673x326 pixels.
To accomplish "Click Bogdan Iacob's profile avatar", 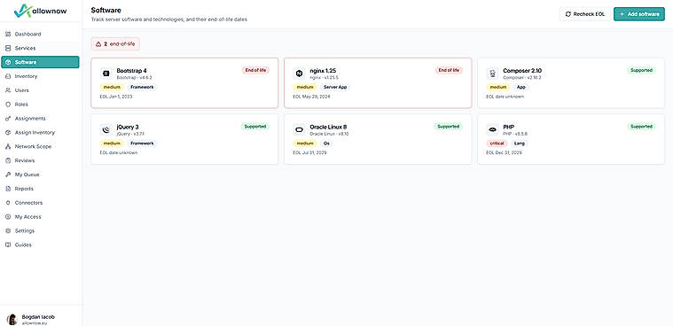I will [12, 319].
